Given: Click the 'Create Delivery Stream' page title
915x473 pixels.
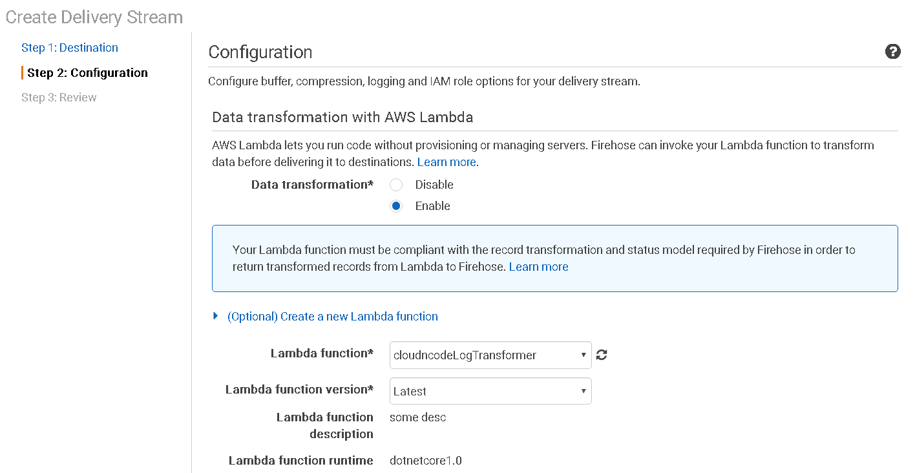Looking at the screenshot, I should tap(94, 17).
